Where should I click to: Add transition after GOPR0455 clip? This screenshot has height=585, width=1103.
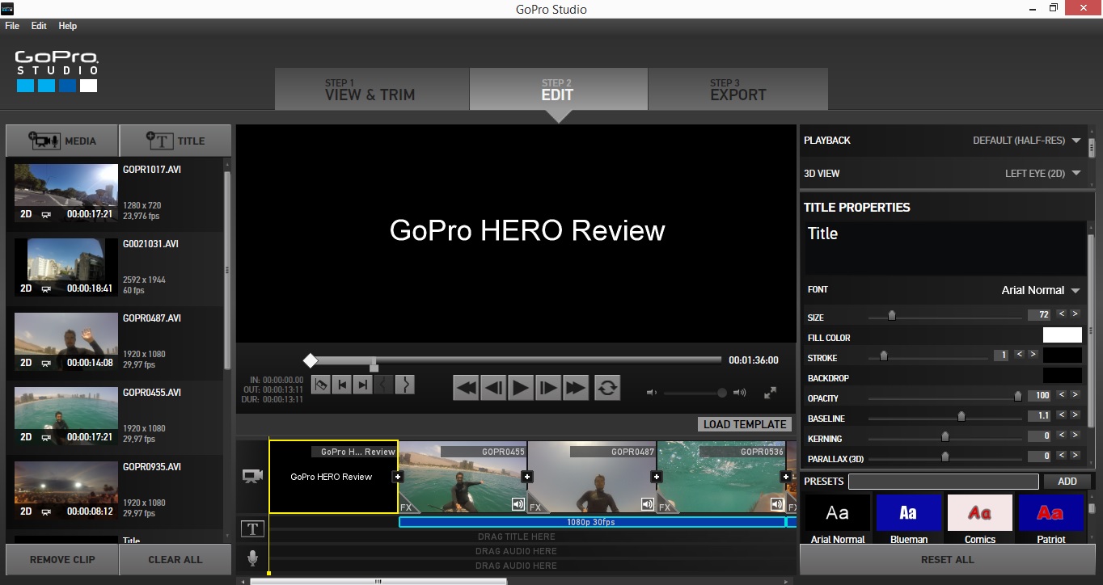pyautogui.click(x=527, y=477)
